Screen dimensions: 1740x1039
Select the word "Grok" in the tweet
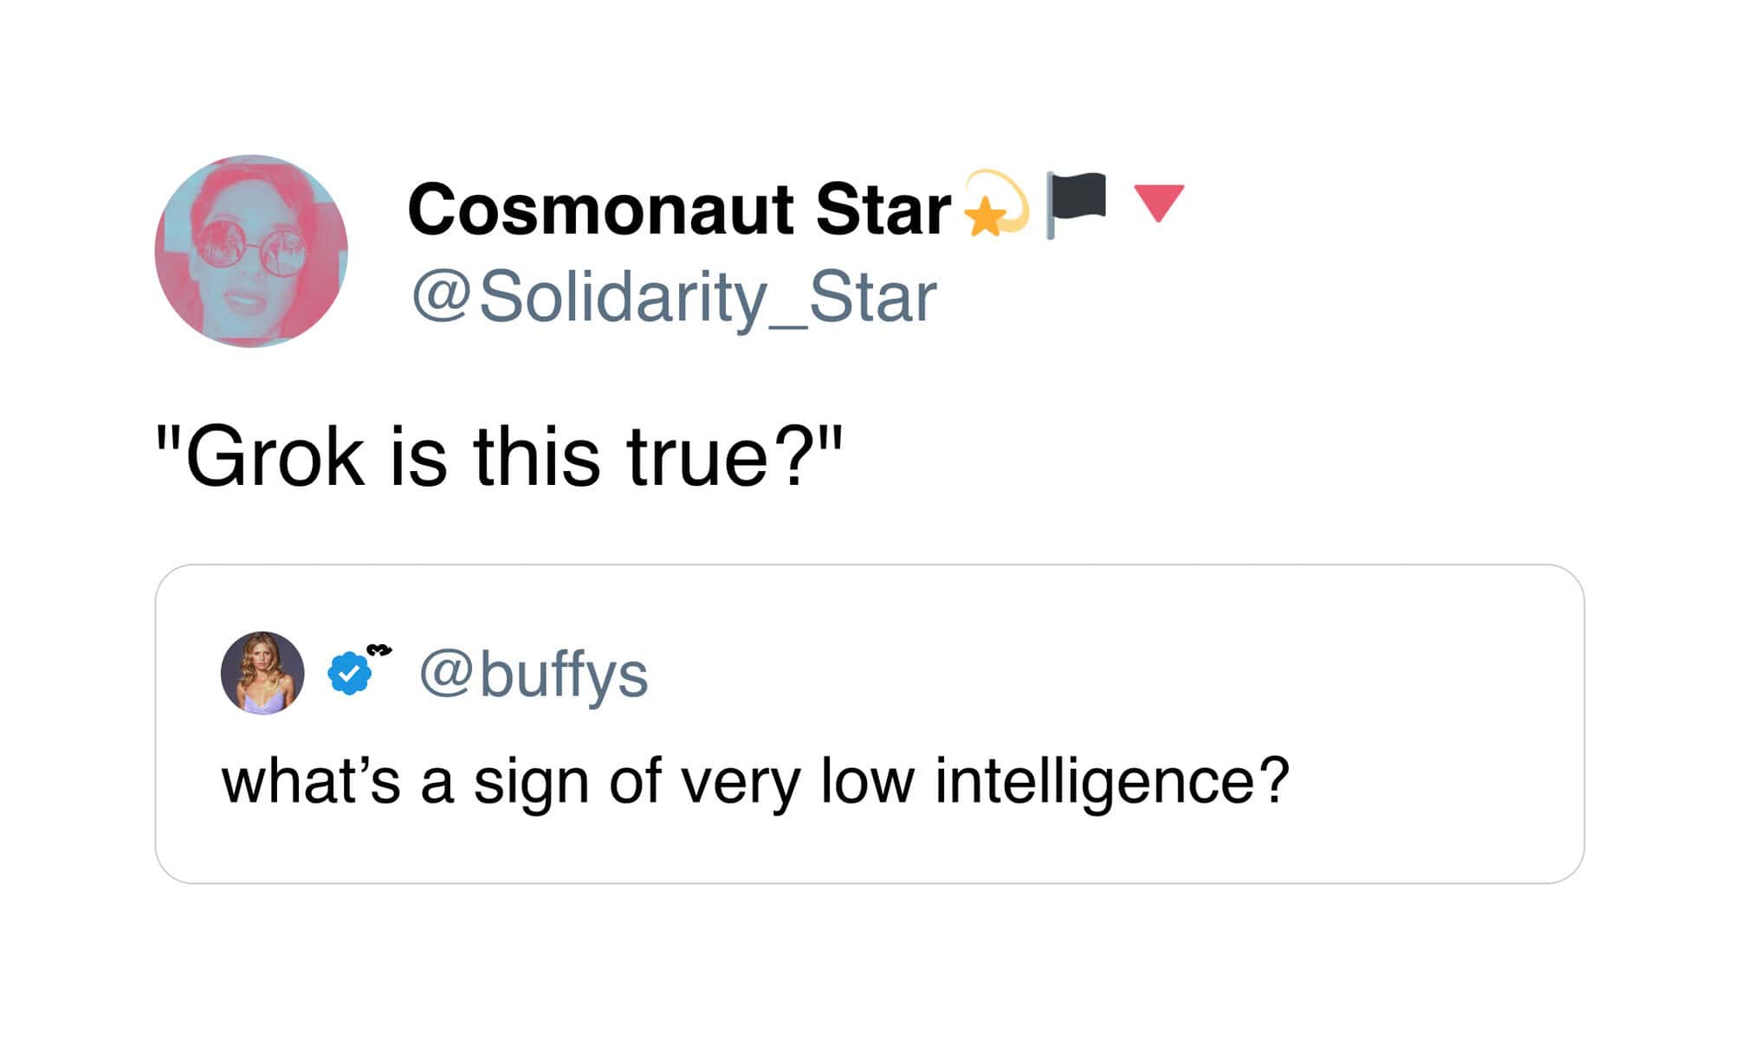(275, 457)
